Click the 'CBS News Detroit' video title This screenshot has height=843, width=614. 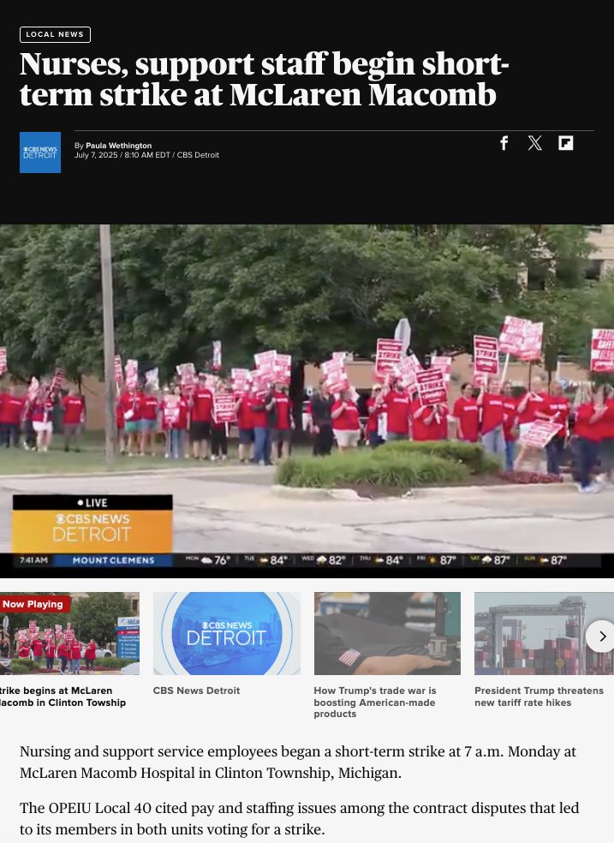[x=197, y=691]
